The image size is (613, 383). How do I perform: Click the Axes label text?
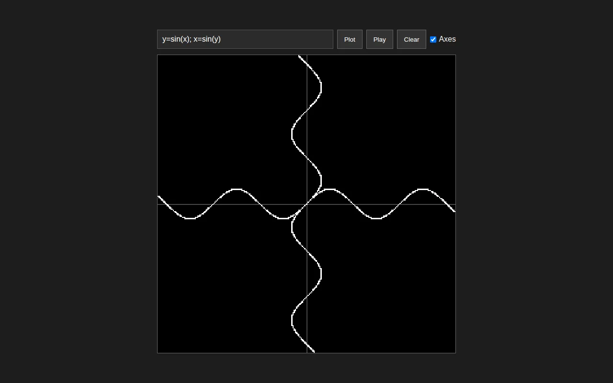tap(447, 39)
